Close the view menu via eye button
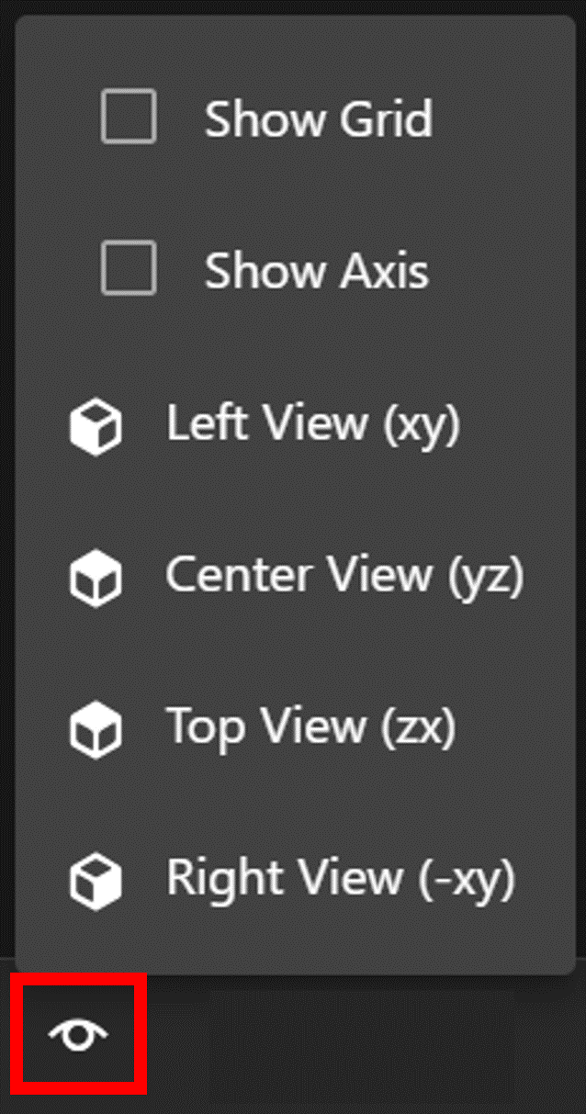Screen dimensions: 586x1114 pyautogui.click(x=78, y=1036)
